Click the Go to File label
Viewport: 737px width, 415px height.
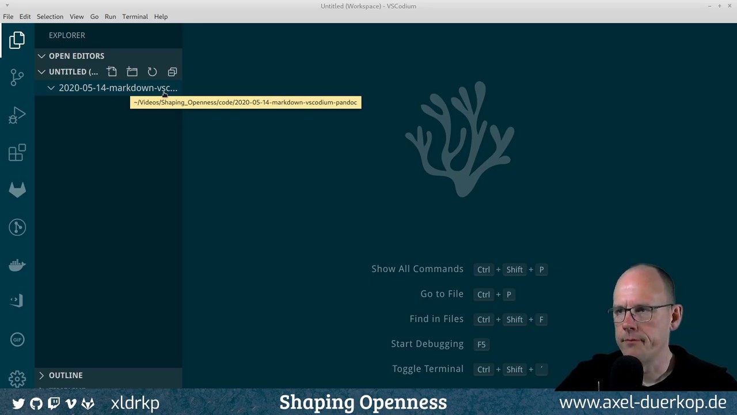click(442, 294)
